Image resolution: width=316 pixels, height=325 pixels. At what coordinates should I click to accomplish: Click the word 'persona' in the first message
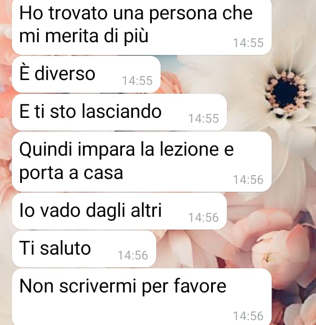pos(183,14)
